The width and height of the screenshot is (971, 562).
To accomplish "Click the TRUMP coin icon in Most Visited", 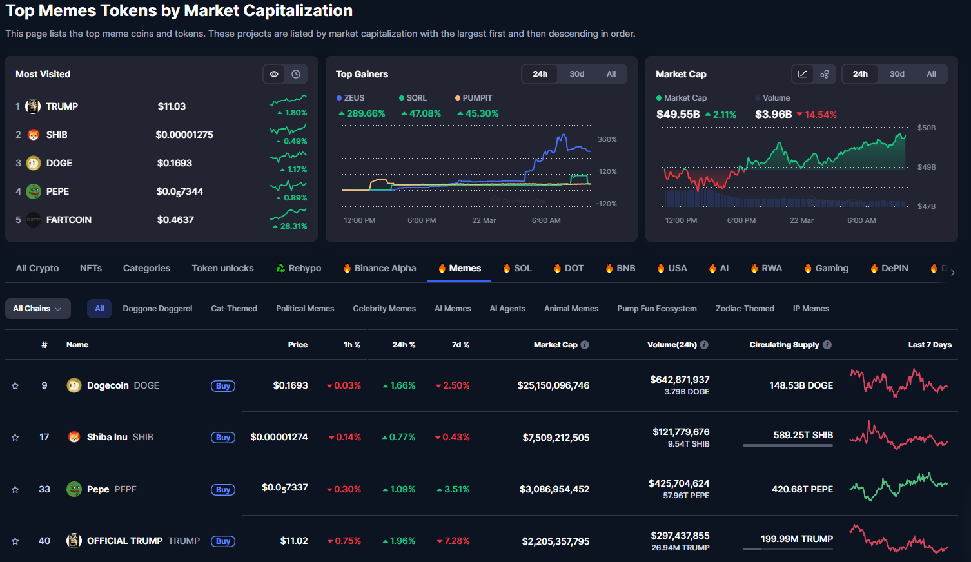I will click(33, 106).
